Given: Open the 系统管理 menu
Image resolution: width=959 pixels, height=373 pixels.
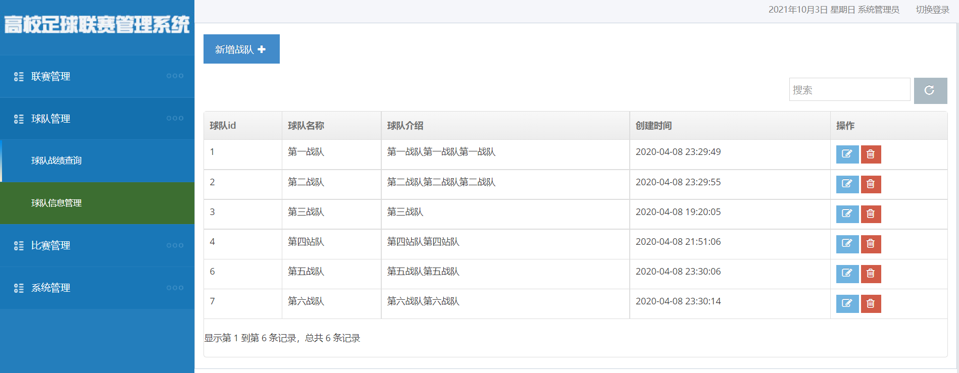Looking at the screenshot, I should (x=97, y=288).
